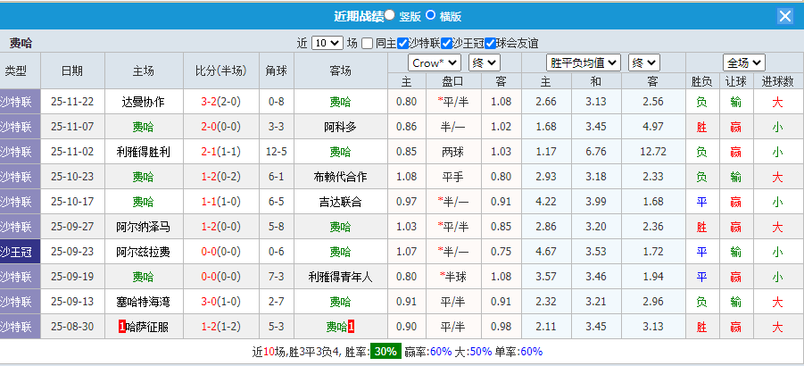804x366 pixels.
Task: Open the match count dropdown showing 10
Action: coord(327,43)
